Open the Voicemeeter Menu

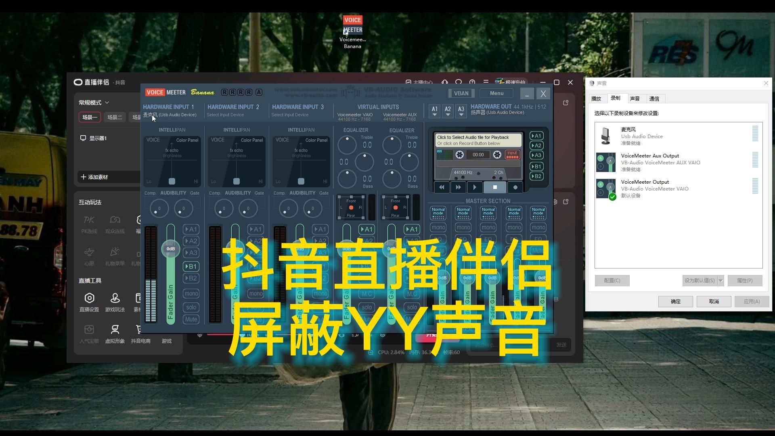[496, 93]
